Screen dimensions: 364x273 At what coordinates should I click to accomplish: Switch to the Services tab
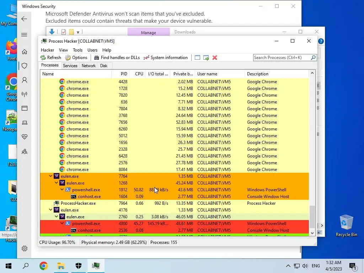pyautogui.click(x=70, y=66)
